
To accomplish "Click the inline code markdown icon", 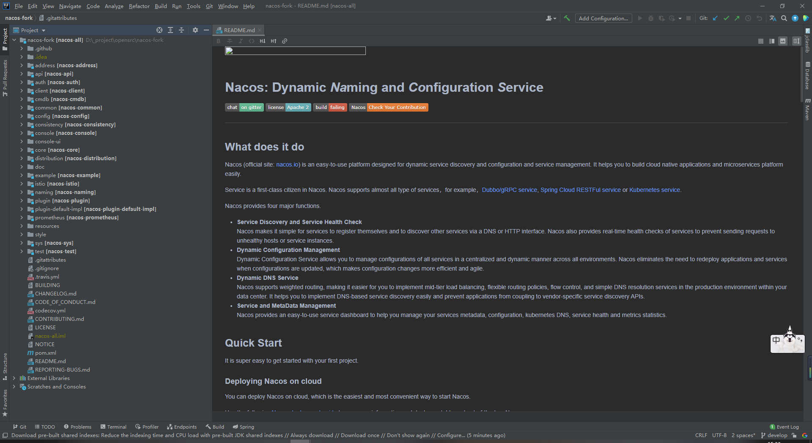I will pos(252,41).
